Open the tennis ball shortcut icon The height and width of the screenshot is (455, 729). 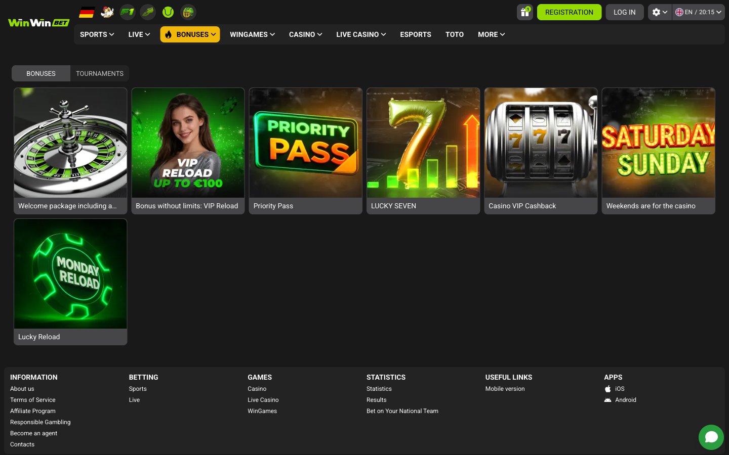click(168, 12)
